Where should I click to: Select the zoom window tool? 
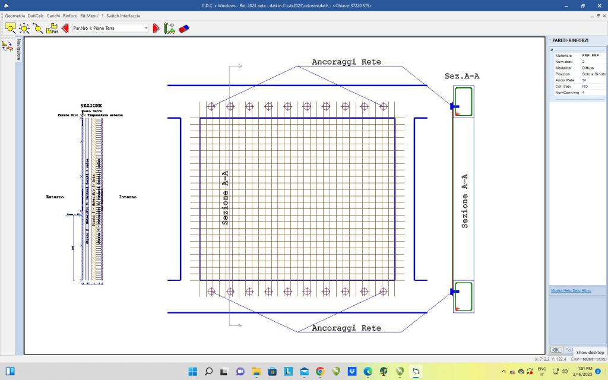click(x=10, y=28)
